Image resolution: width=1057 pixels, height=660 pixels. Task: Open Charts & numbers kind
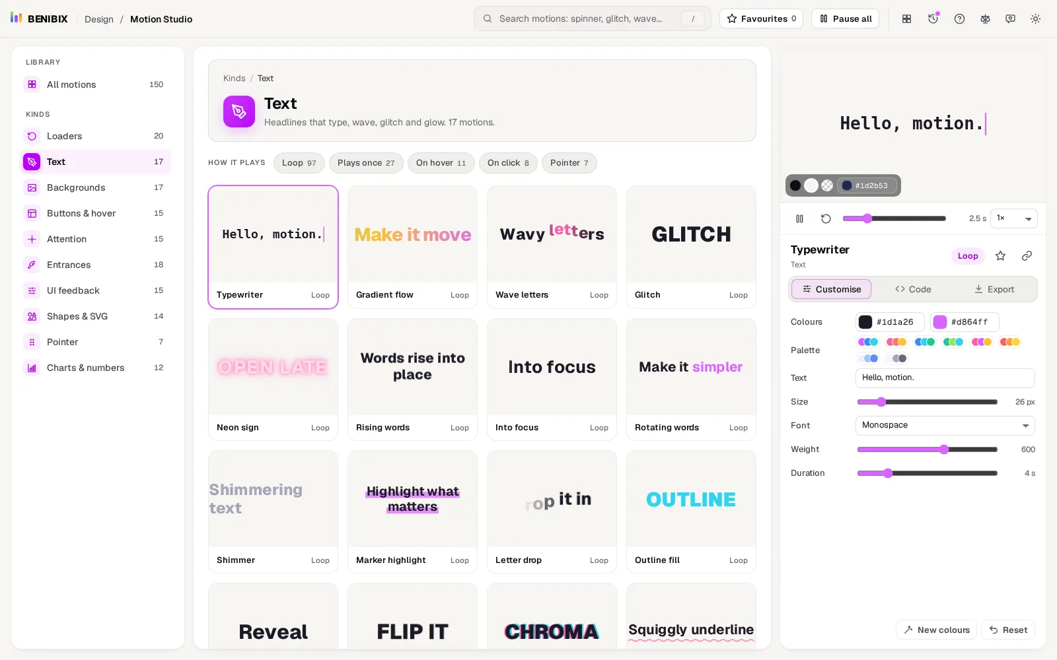click(x=96, y=368)
